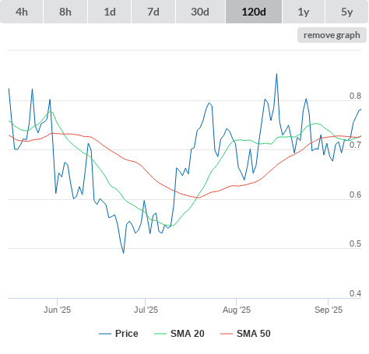The image size is (369, 354).
Task: Click the Jun '25 axis label
Action: pos(57,310)
